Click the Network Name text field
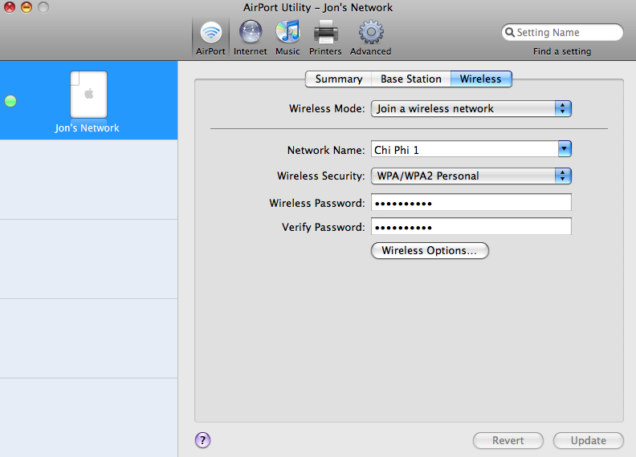This screenshot has width=636, height=457. click(x=464, y=149)
